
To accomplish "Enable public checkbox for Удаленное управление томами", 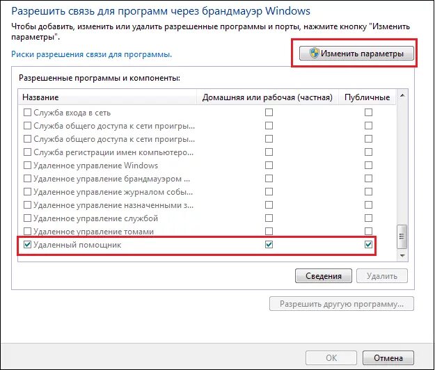I will click(x=368, y=231).
